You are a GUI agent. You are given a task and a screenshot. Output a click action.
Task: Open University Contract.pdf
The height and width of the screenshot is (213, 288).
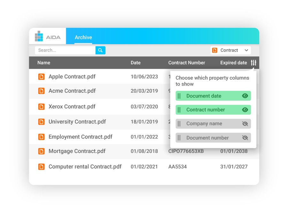coord(77,122)
